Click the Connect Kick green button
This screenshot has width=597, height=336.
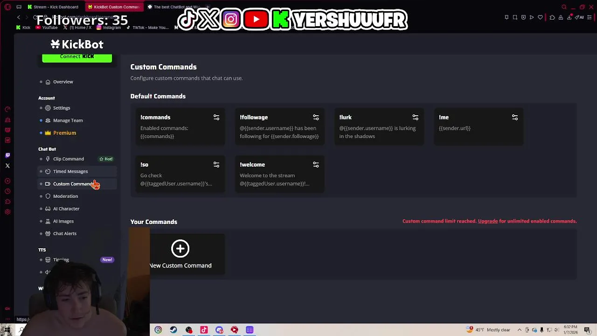[x=77, y=57]
